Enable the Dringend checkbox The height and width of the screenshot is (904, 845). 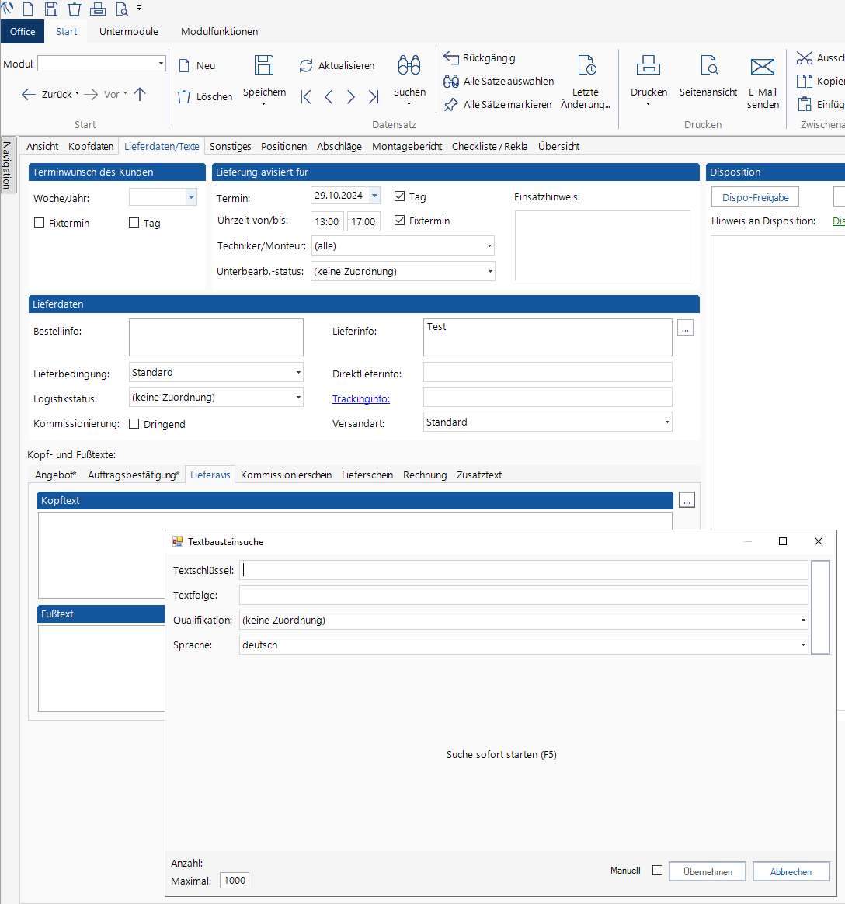pyautogui.click(x=134, y=424)
